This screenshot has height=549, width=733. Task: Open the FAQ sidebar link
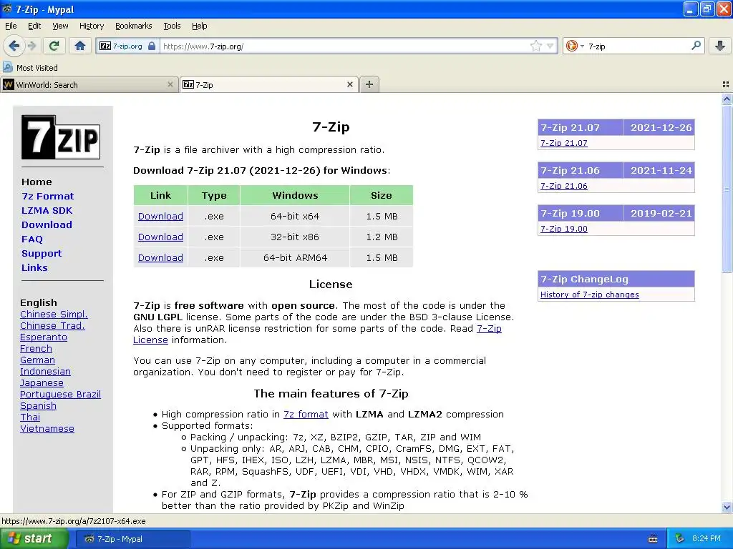click(31, 239)
